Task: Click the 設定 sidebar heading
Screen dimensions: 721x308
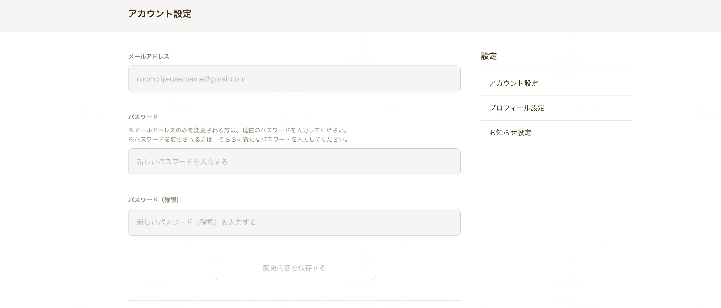Action: click(489, 56)
